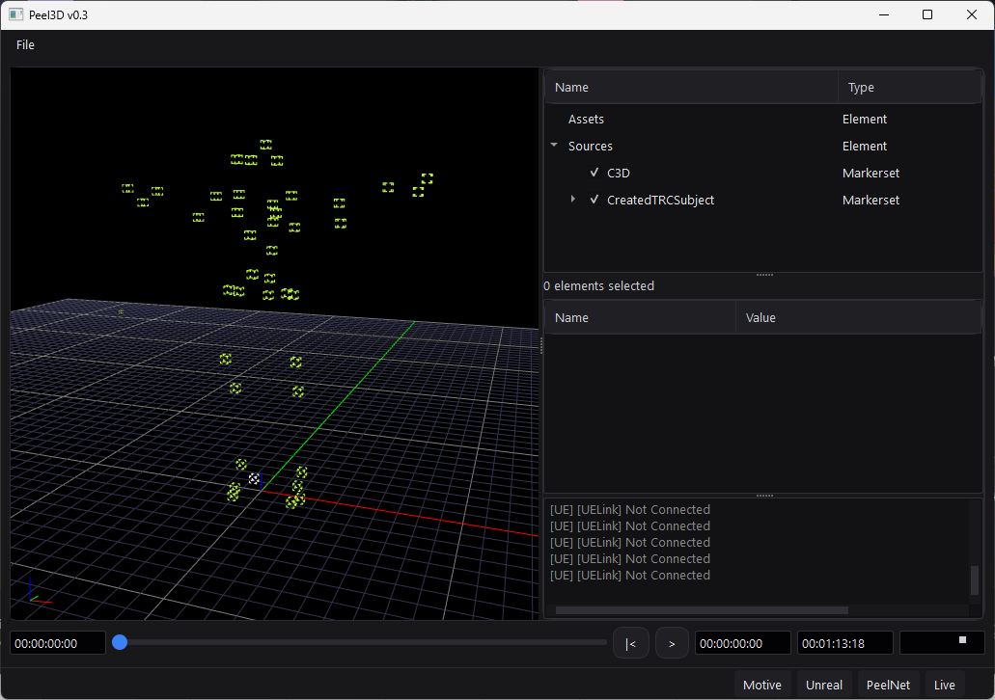Open the Unreal connection button
The height and width of the screenshot is (700, 995).
click(x=824, y=685)
